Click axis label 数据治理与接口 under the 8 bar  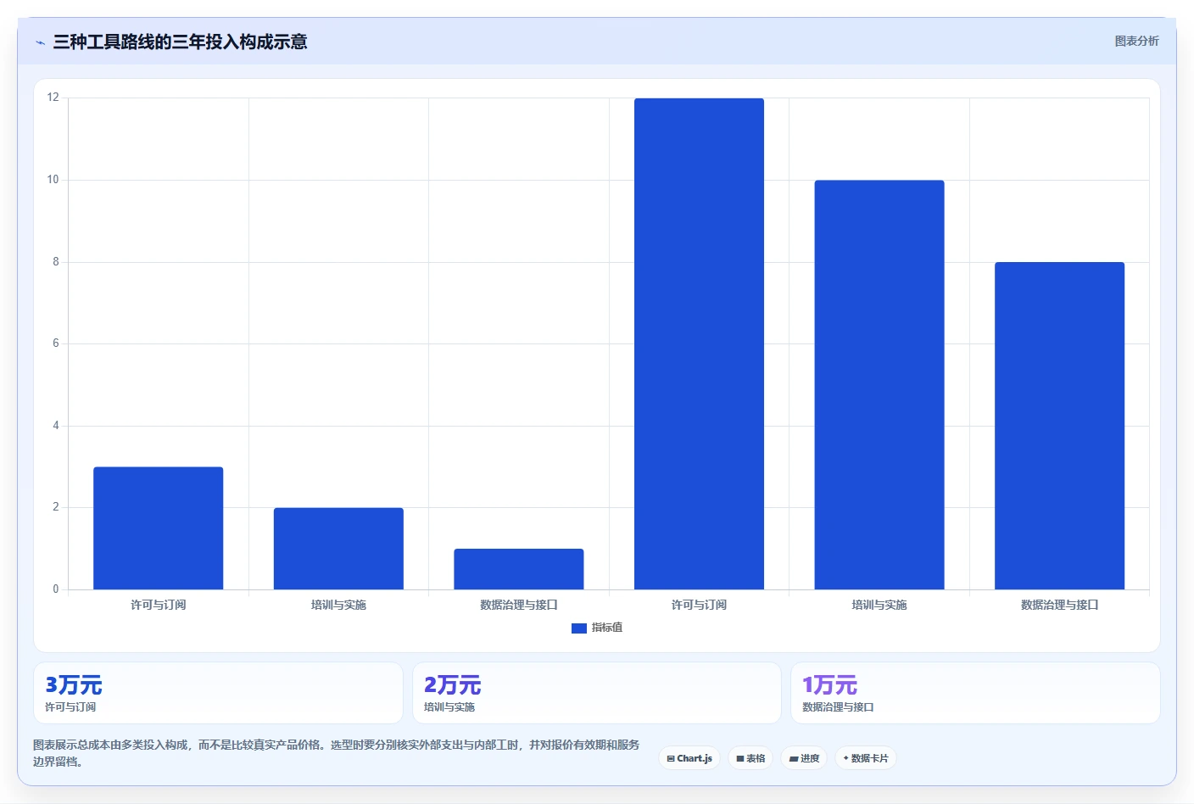point(1059,605)
